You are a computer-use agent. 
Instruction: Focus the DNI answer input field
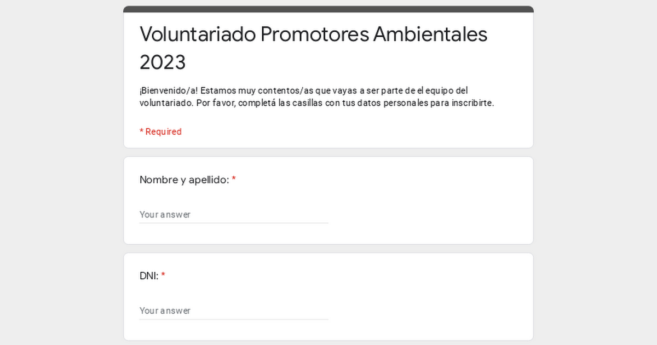[x=233, y=311]
